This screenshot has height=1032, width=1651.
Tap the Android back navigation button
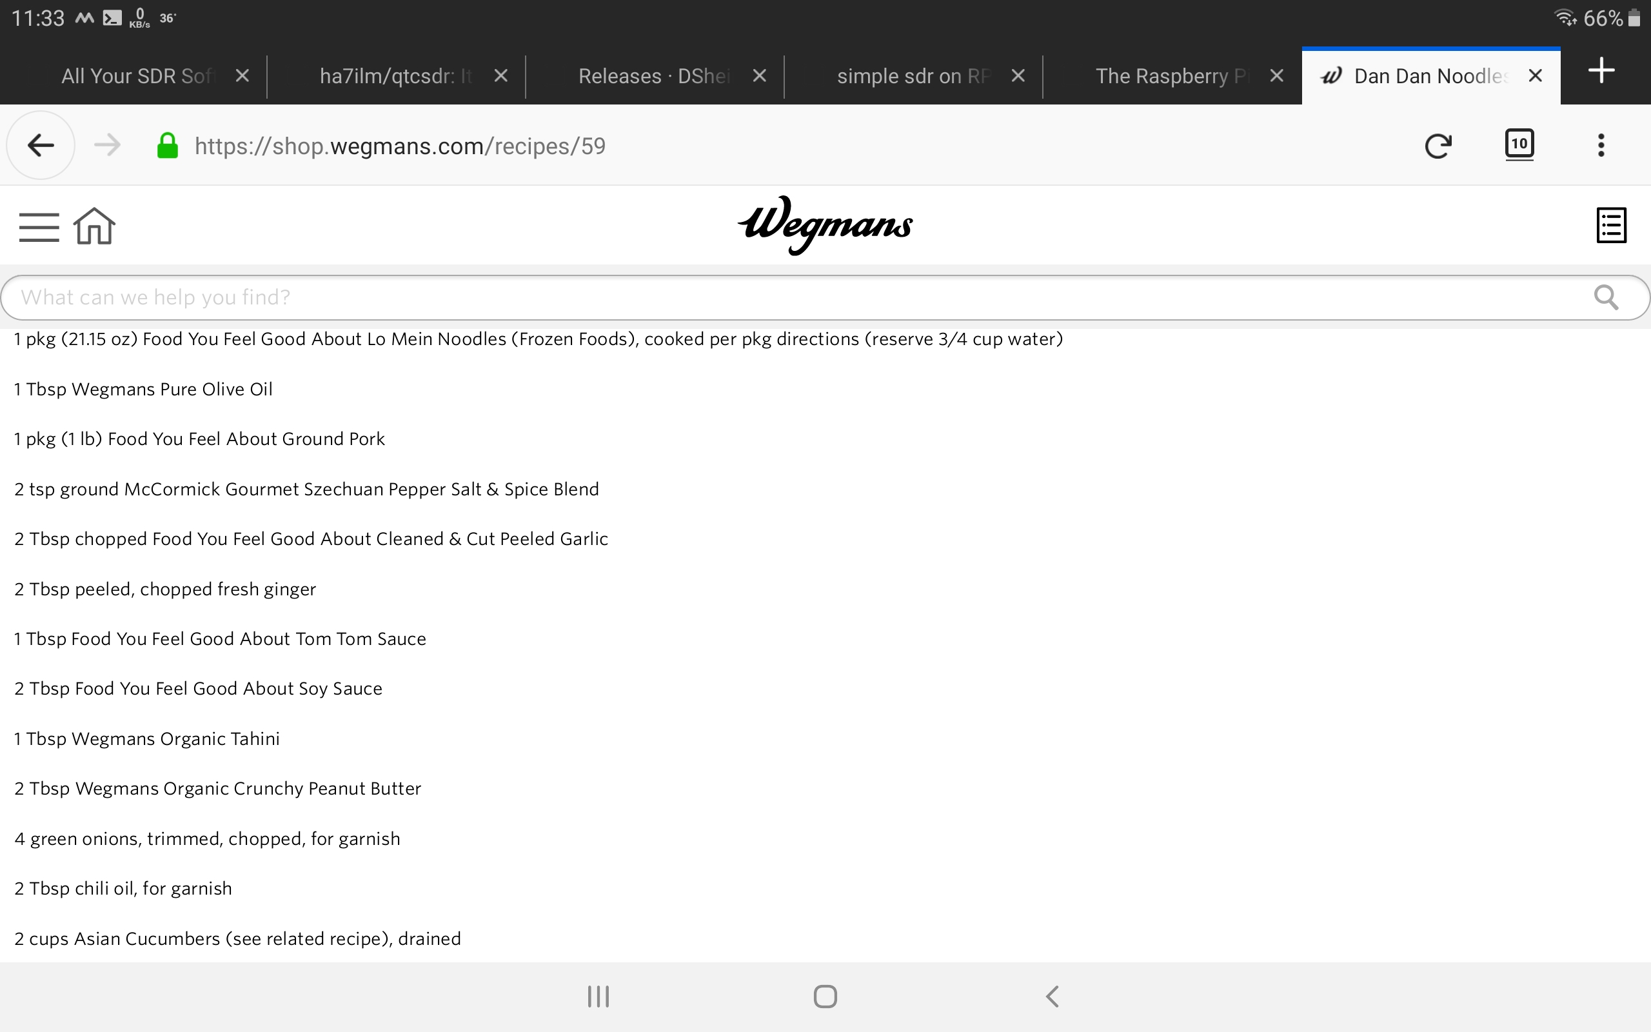[1052, 997]
